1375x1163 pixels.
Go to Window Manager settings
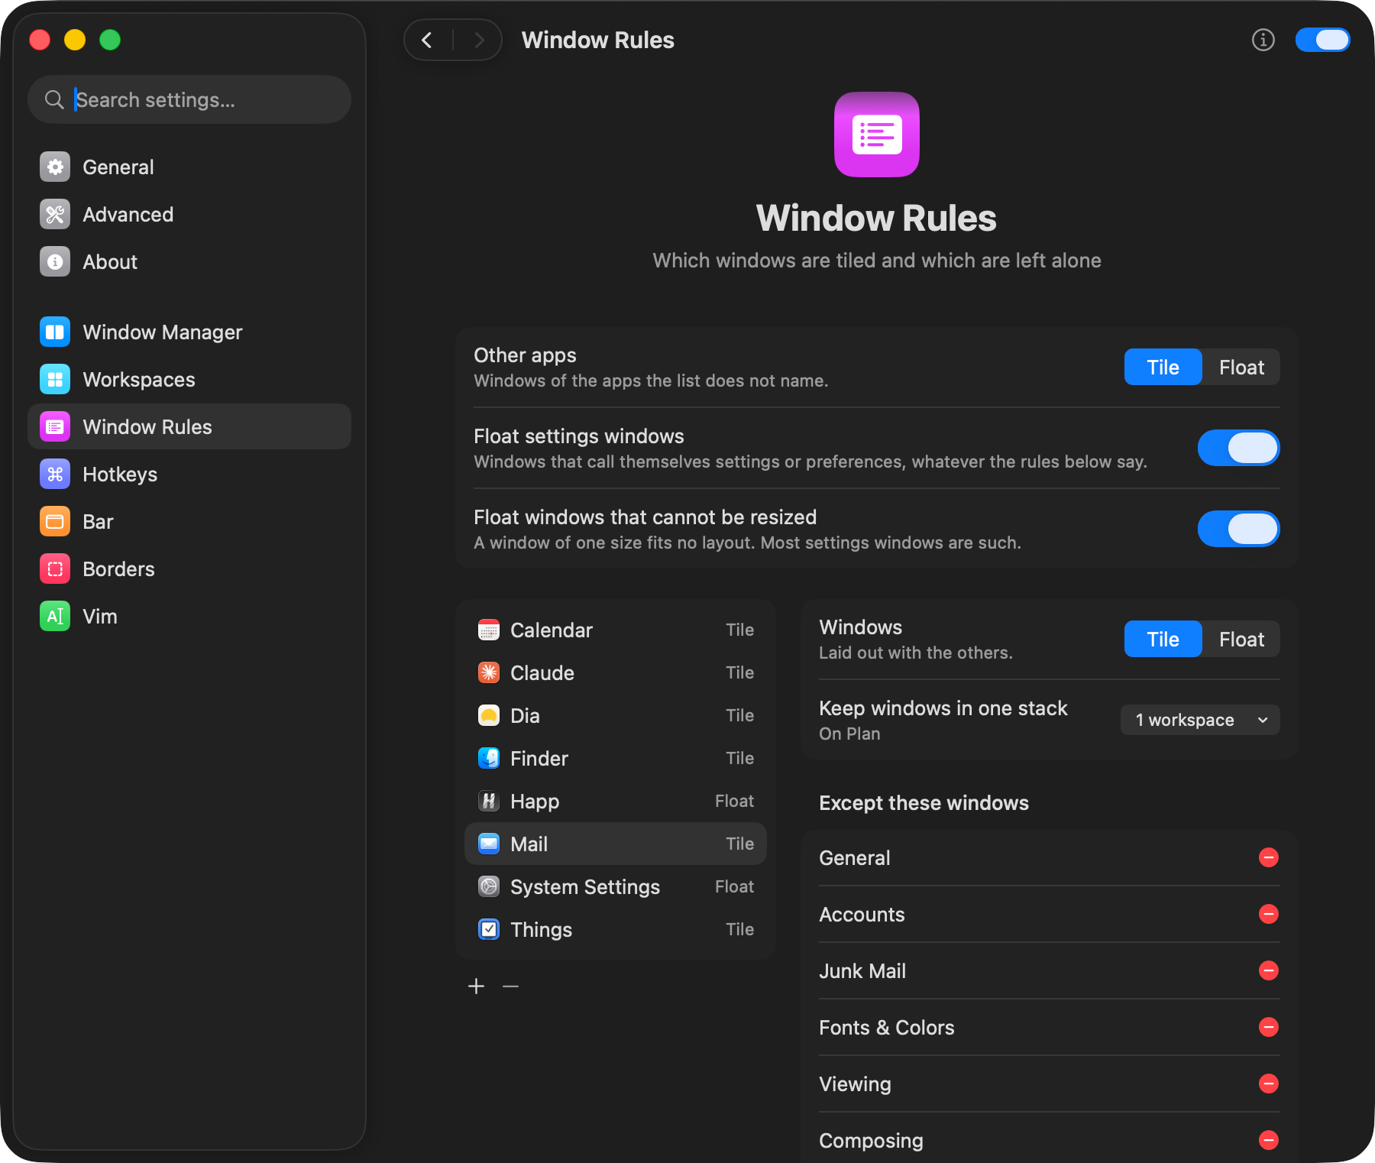(189, 332)
